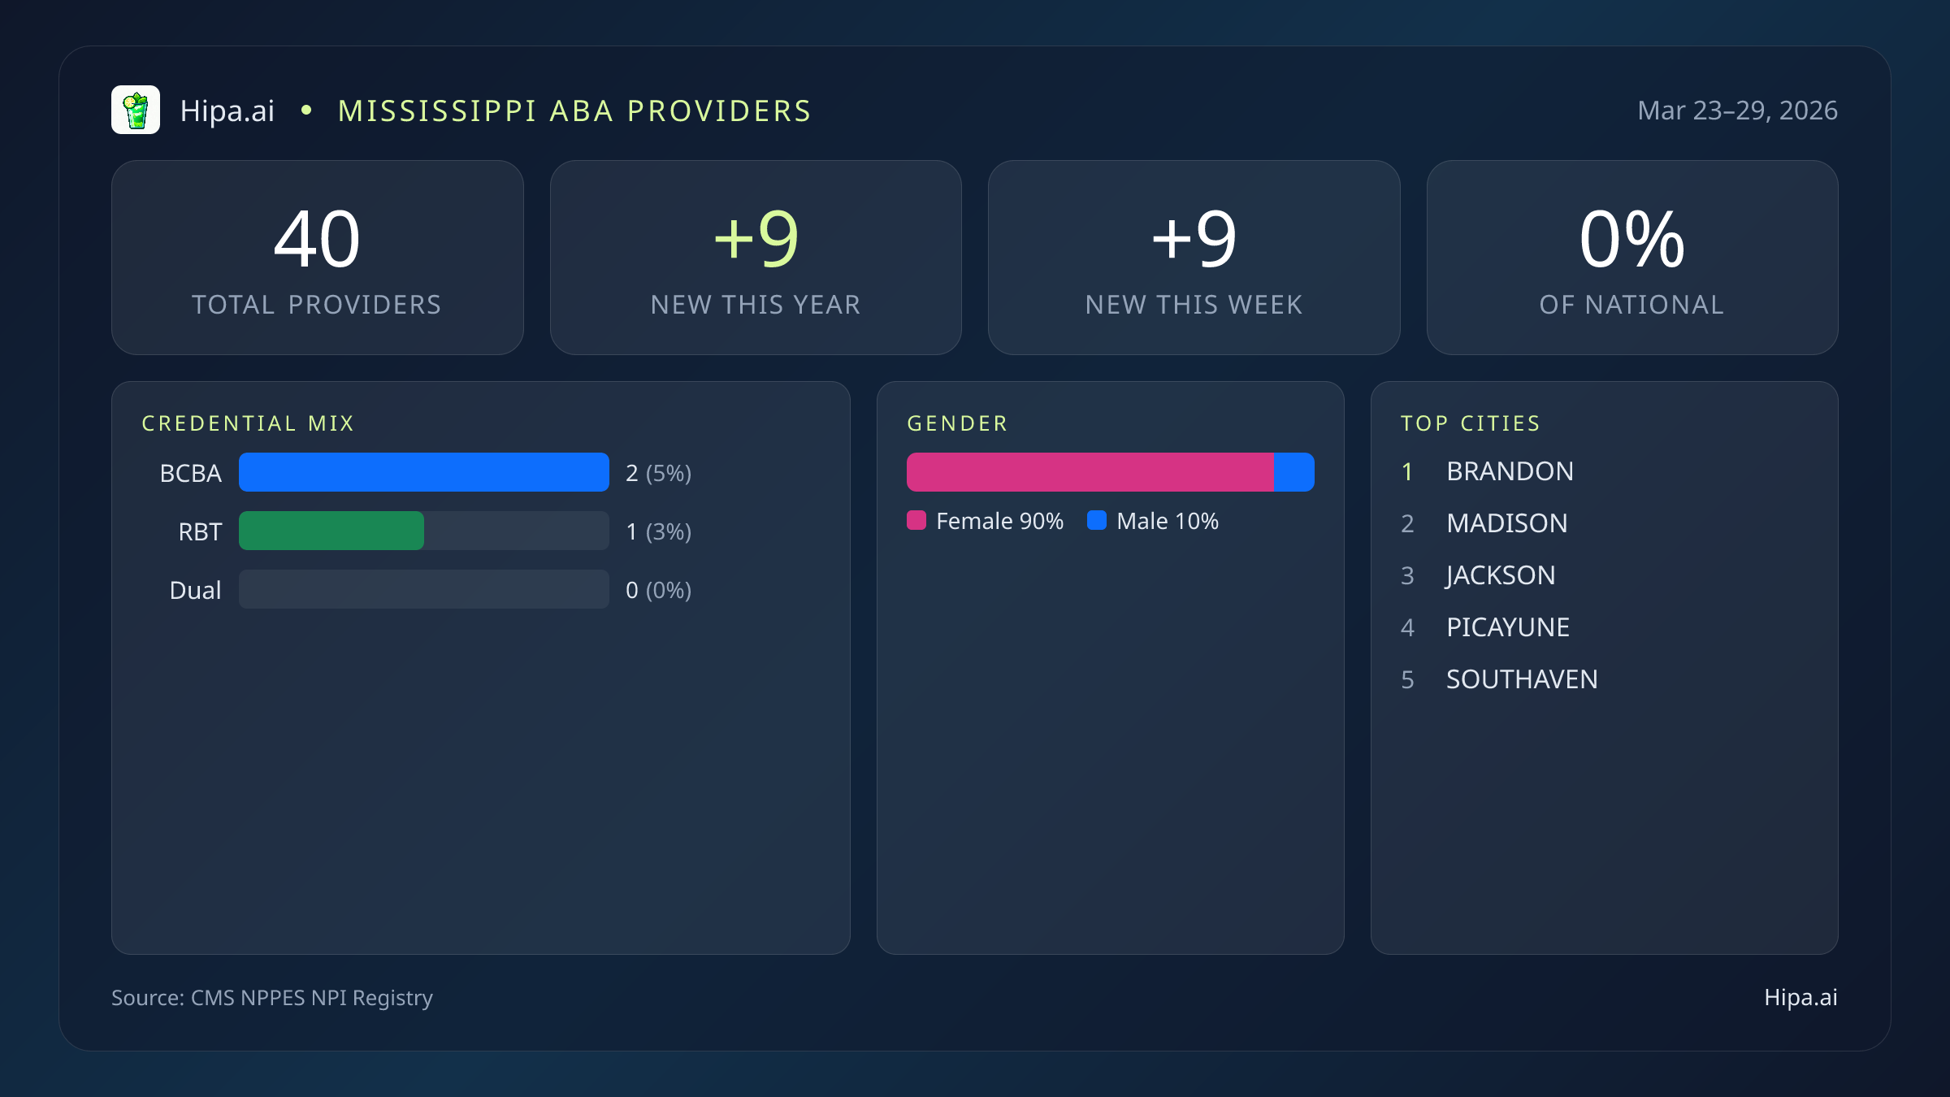Switch to the Gender panel
This screenshot has height=1097, width=1950.
coord(957,423)
